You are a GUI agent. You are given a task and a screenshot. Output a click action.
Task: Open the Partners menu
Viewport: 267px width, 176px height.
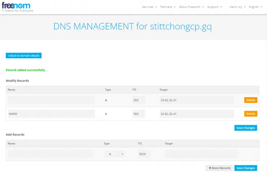click(x=168, y=7)
